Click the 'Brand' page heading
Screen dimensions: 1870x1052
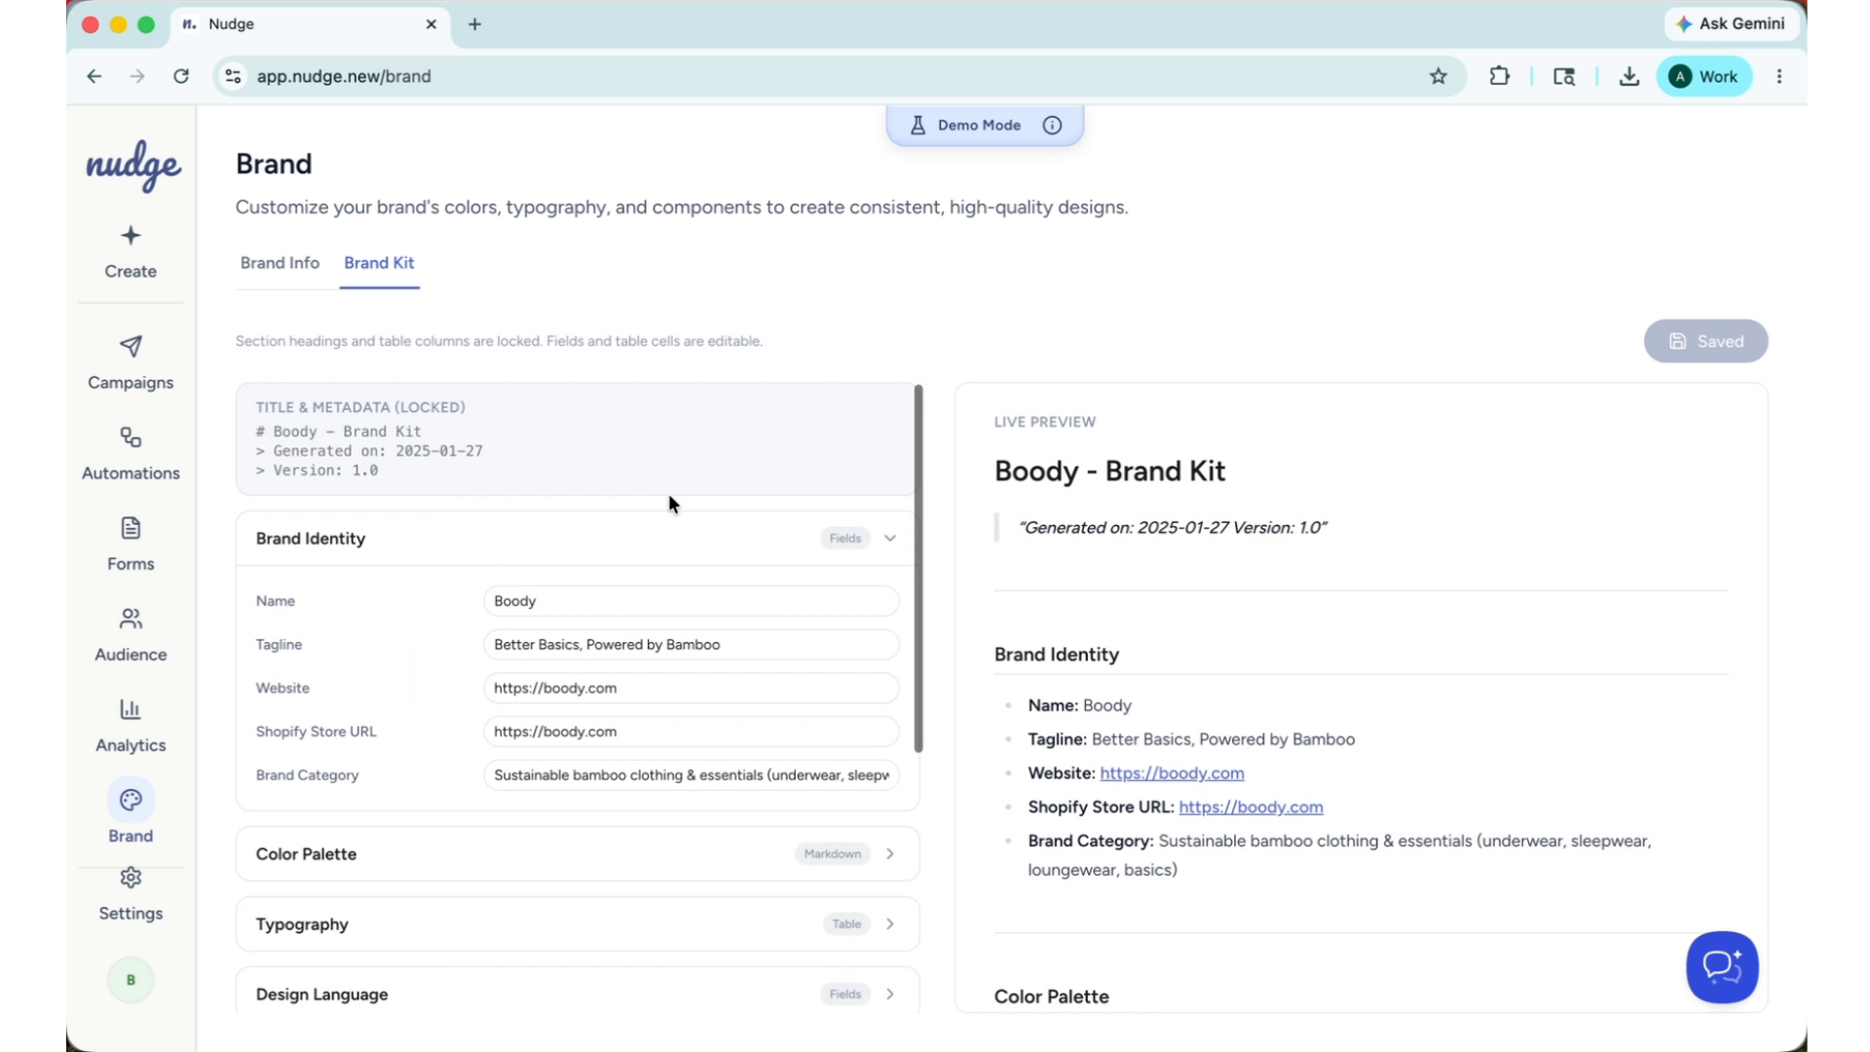coord(274,164)
